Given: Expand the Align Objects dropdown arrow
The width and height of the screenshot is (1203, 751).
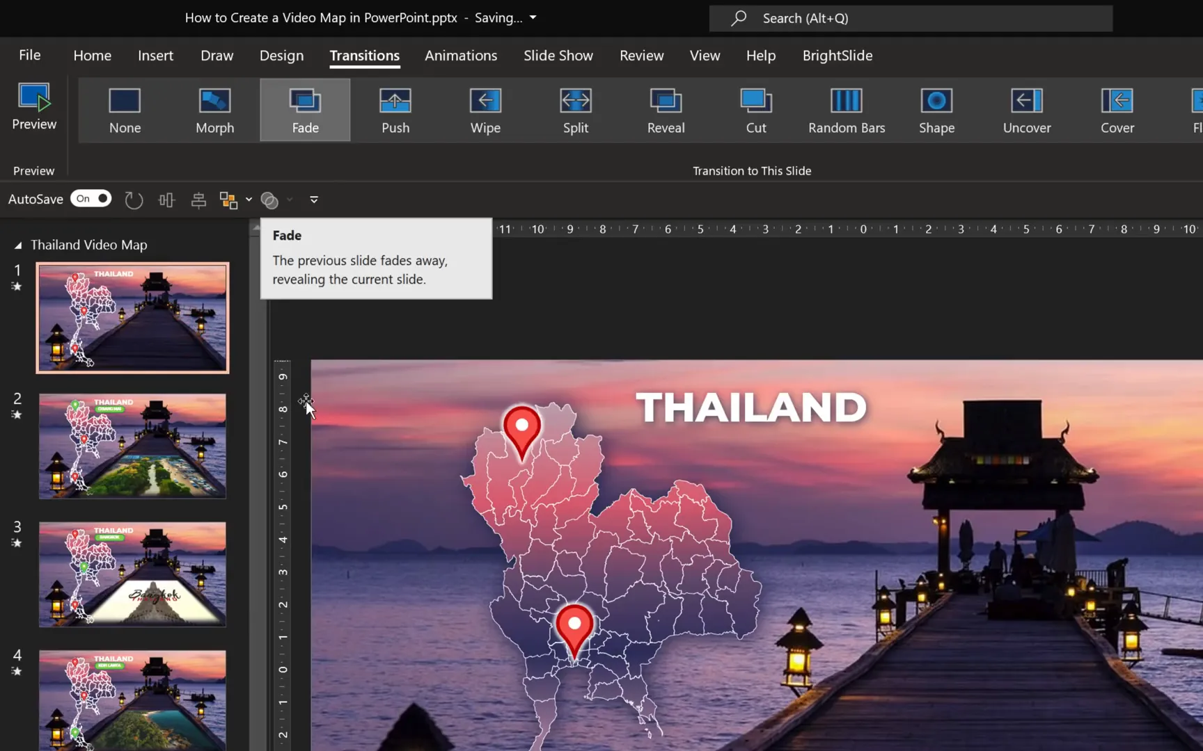Looking at the screenshot, I should (248, 200).
